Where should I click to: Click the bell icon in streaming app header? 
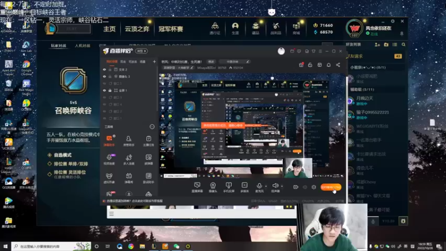[328, 65]
